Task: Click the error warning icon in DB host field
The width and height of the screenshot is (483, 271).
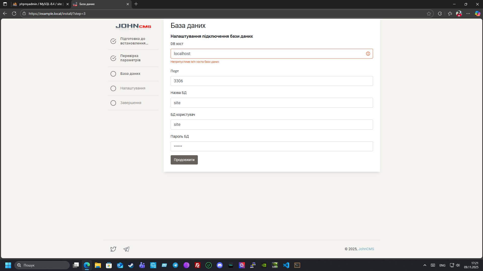Action: click(368, 54)
